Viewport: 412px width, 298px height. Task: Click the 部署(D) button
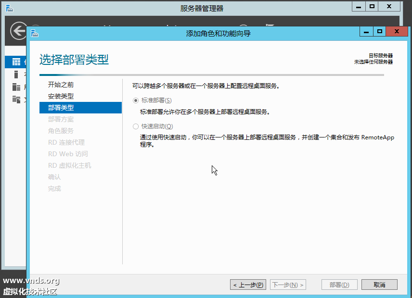click(x=339, y=285)
